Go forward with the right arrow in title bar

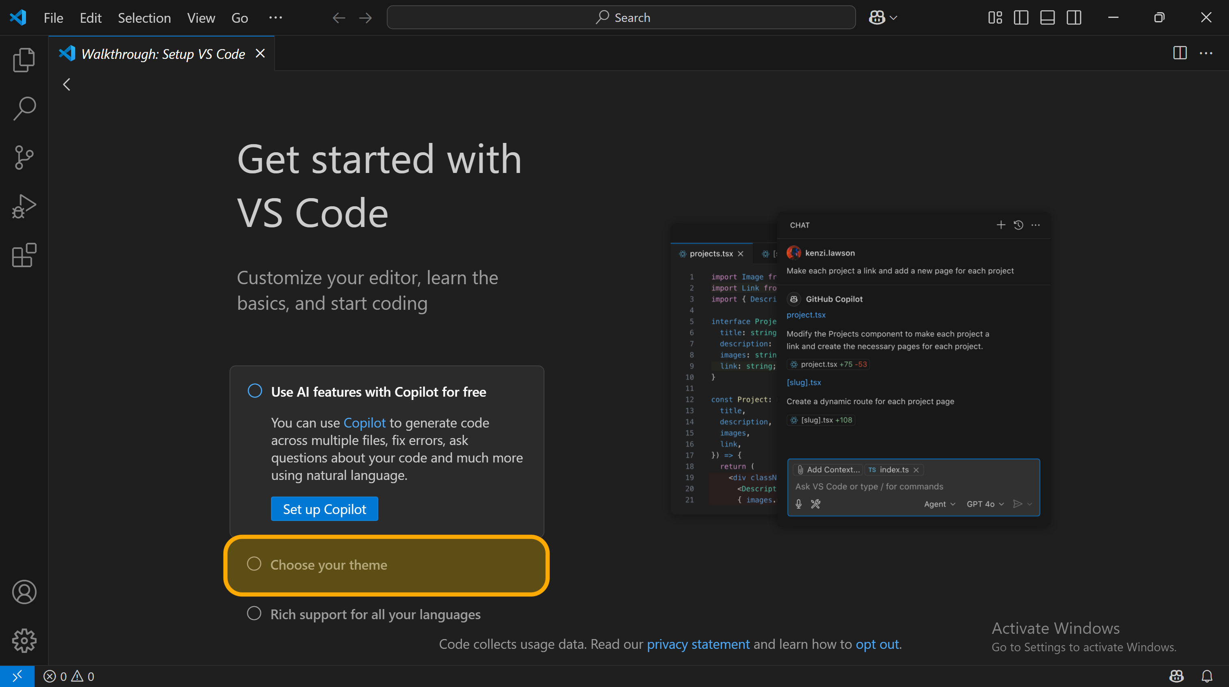click(366, 17)
